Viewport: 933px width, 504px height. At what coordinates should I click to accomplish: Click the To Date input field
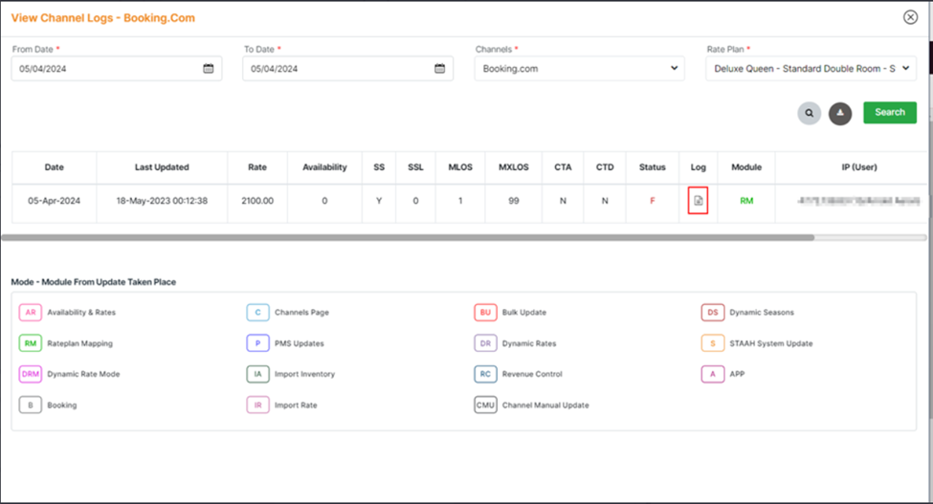point(335,69)
